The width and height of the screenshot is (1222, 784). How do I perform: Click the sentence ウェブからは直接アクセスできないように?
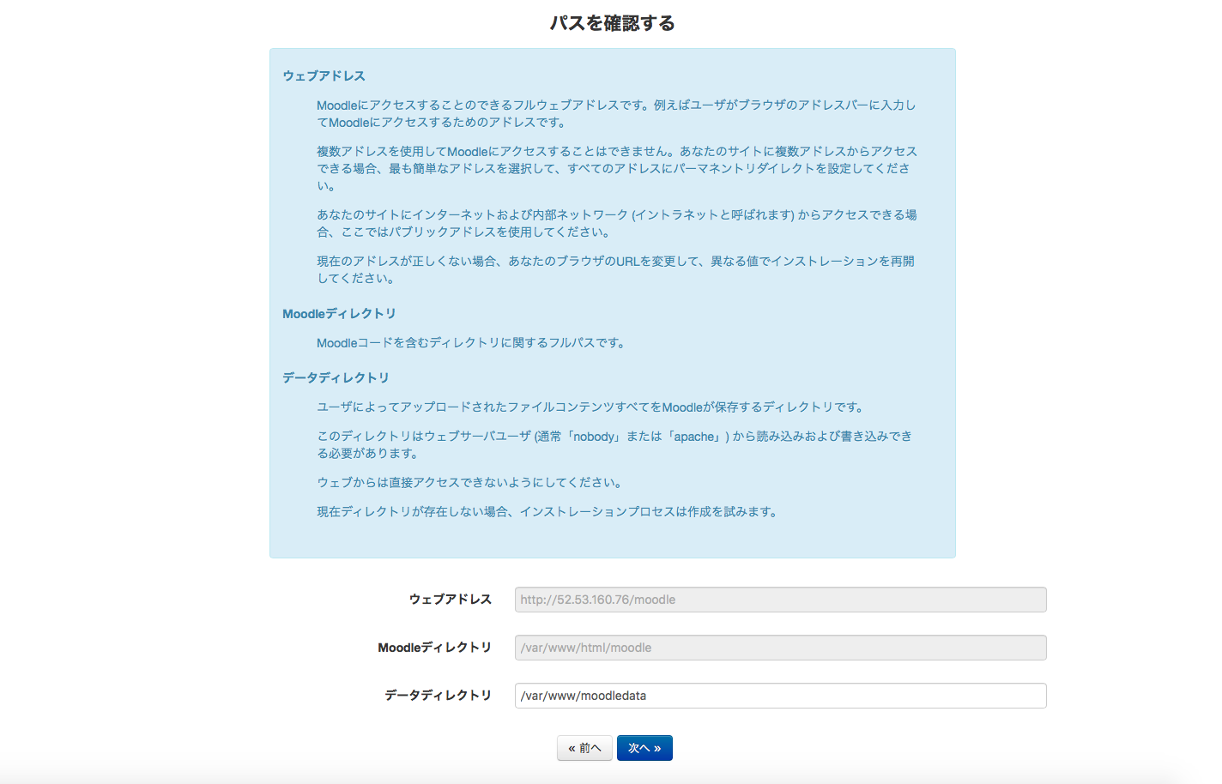469,483
